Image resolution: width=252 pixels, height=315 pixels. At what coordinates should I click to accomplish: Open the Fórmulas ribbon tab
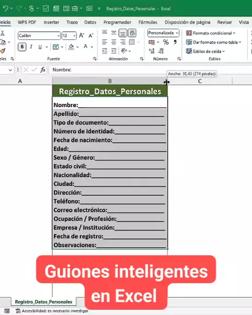[148, 22]
